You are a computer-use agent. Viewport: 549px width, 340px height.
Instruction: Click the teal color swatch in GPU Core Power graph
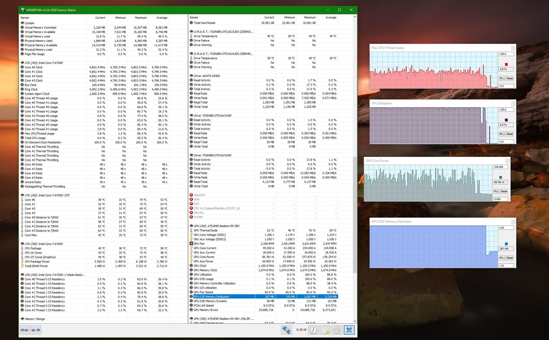(x=501, y=178)
